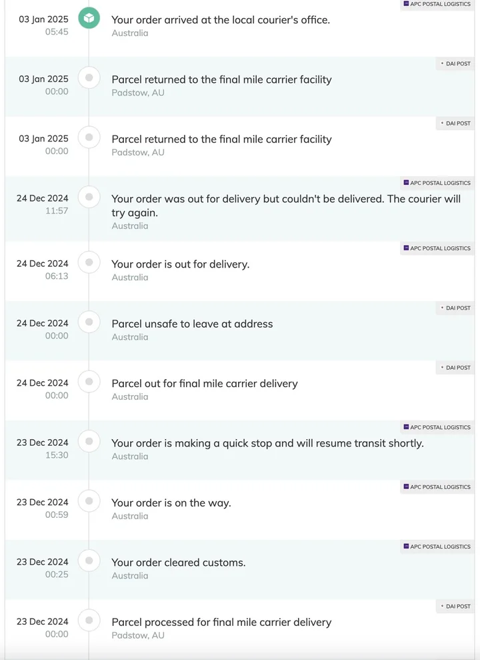Click DAI POST badge on 'Parcel unsafe to leave' row
480x660 pixels.
coord(455,308)
